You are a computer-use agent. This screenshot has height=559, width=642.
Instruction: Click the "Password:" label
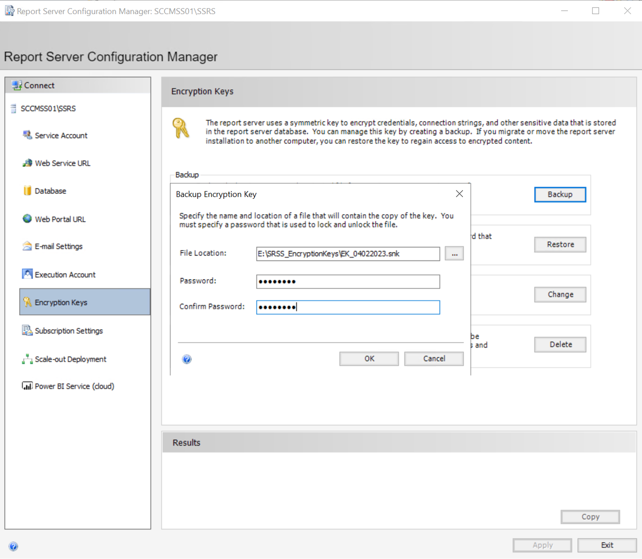tap(198, 280)
